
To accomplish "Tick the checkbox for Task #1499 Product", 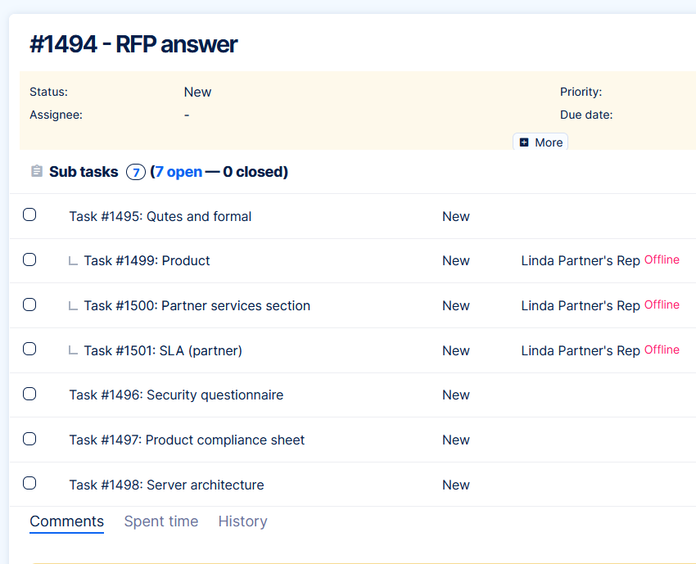I will point(29,260).
